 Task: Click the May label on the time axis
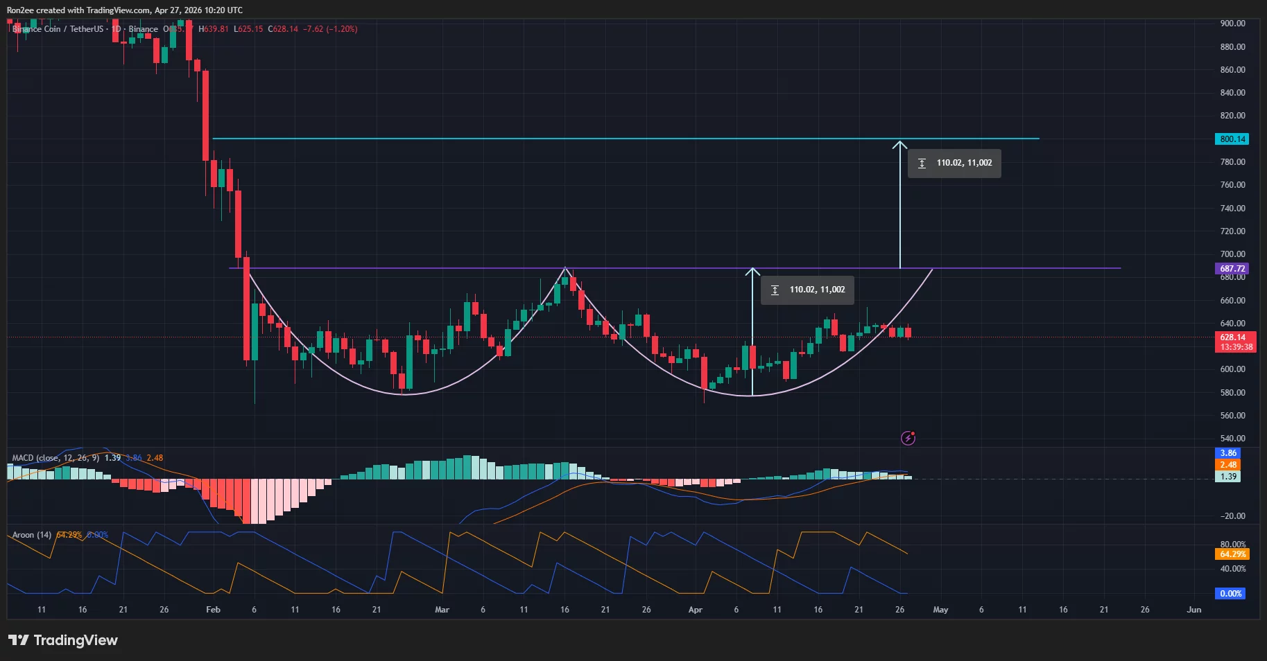pyautogui.click(x=940, y=610)
